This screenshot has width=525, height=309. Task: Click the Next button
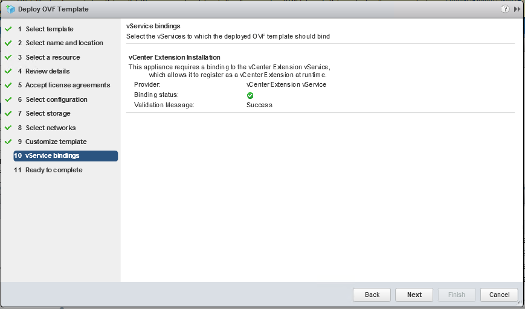[414, 295]
